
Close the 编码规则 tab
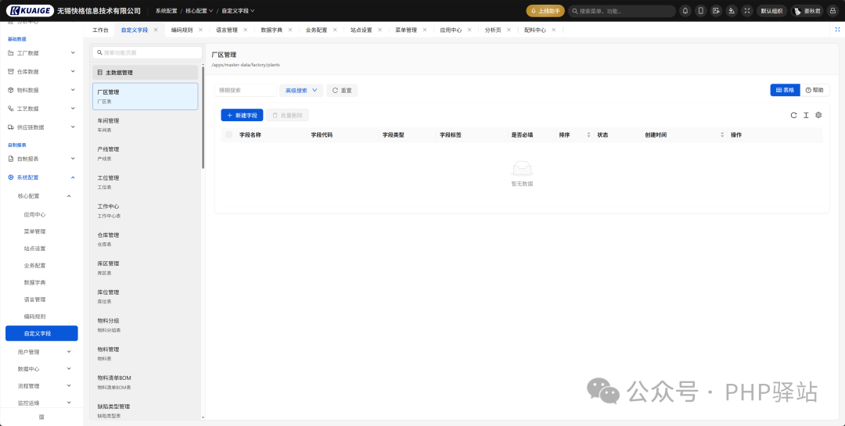pos(200,30)
